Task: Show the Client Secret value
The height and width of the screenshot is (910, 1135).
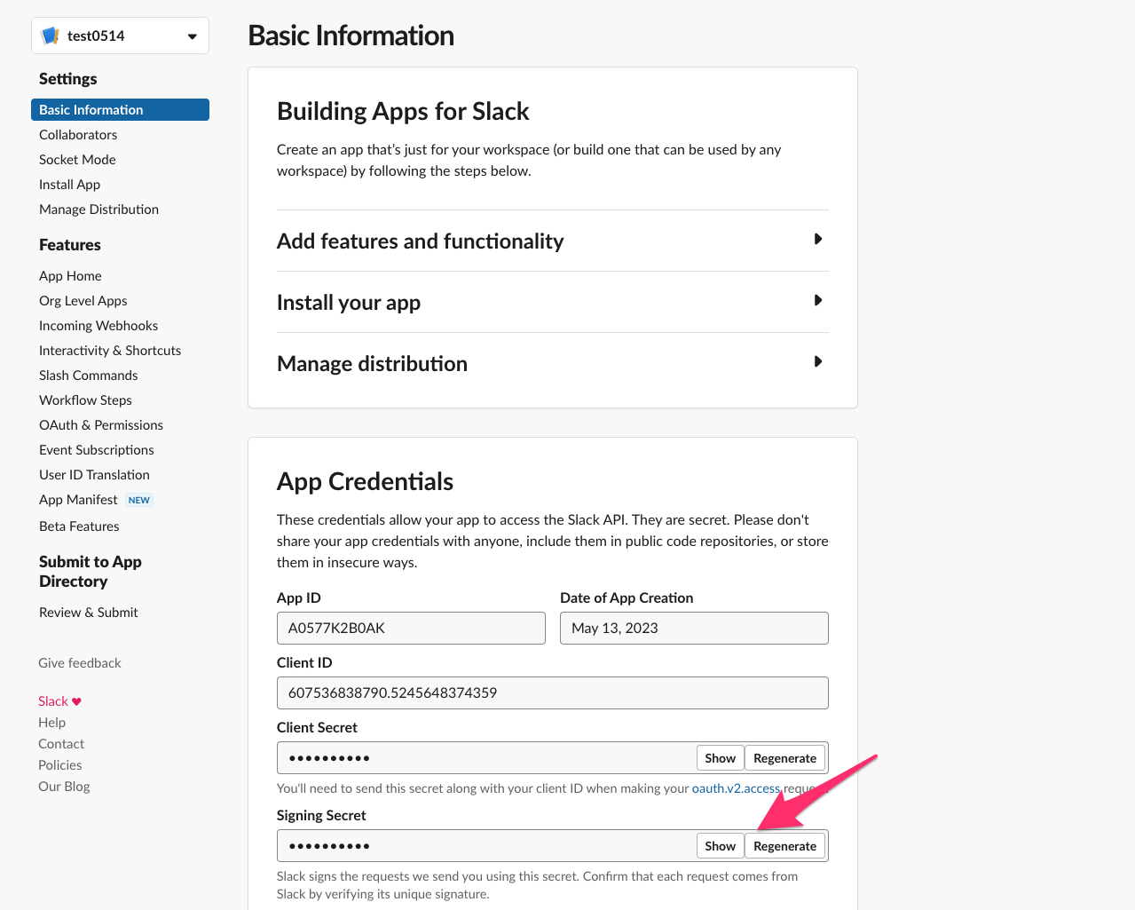Action: pos(720,757)
